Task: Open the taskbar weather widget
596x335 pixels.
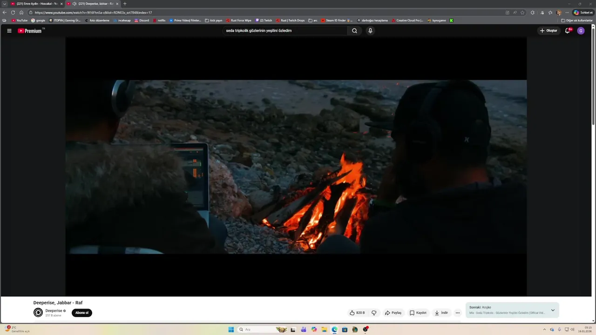Action: tap(18, 329)
